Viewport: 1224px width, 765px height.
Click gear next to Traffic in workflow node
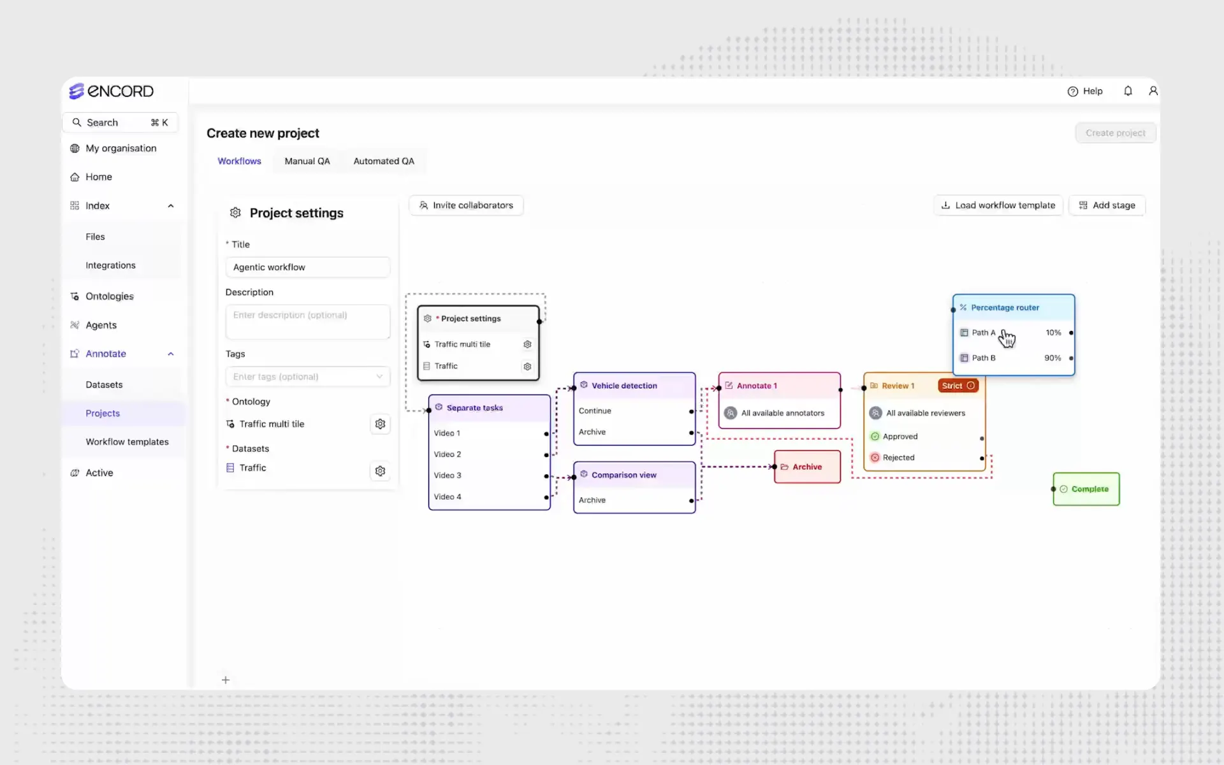[x=527, y=367]
